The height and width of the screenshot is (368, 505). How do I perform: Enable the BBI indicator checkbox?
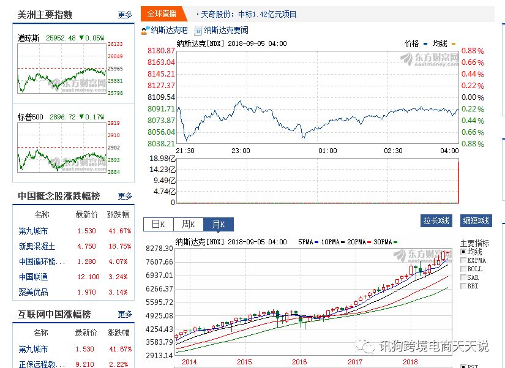point(463,286)
